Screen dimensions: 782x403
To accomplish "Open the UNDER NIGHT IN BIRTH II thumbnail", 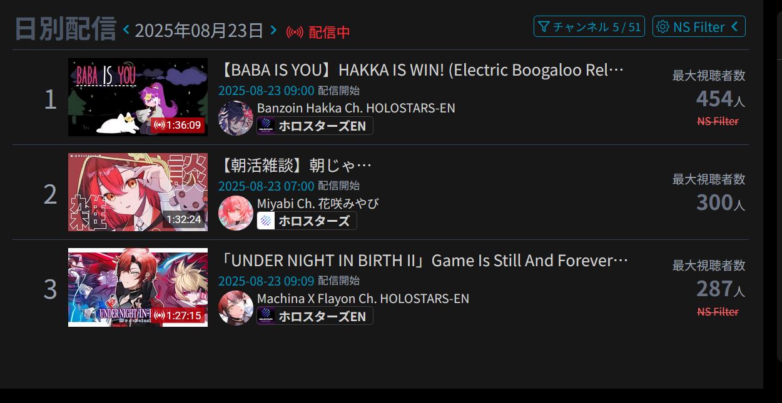I will [138, 287].
